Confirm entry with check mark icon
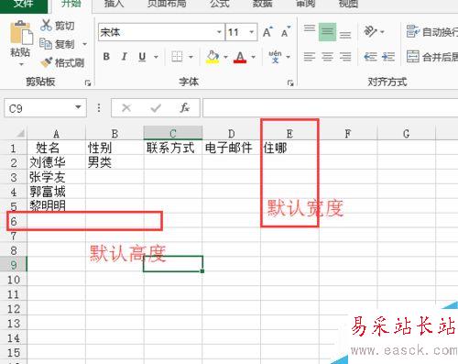458x364 pixels. tap(156, 108)
